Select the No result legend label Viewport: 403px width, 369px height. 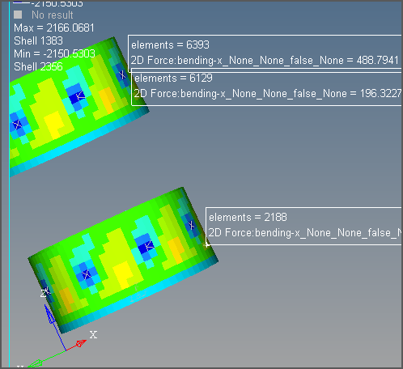tap(53, 15)
